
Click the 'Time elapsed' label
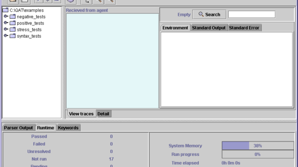185,163
